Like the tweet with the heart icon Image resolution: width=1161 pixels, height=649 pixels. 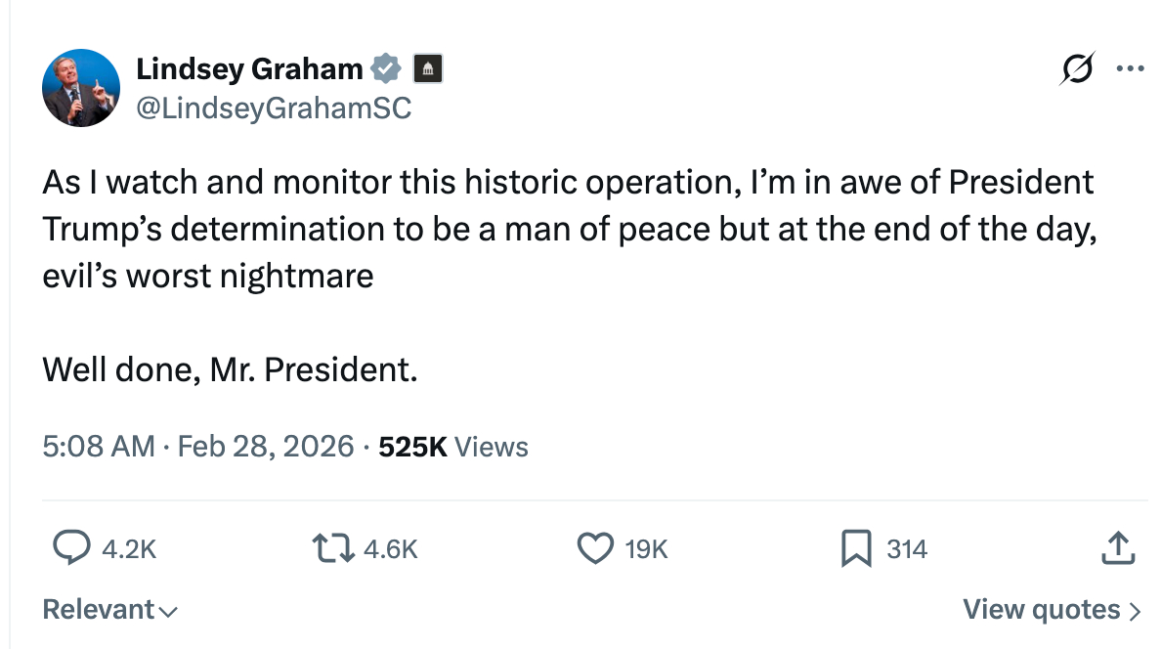[x=595, y=549]
